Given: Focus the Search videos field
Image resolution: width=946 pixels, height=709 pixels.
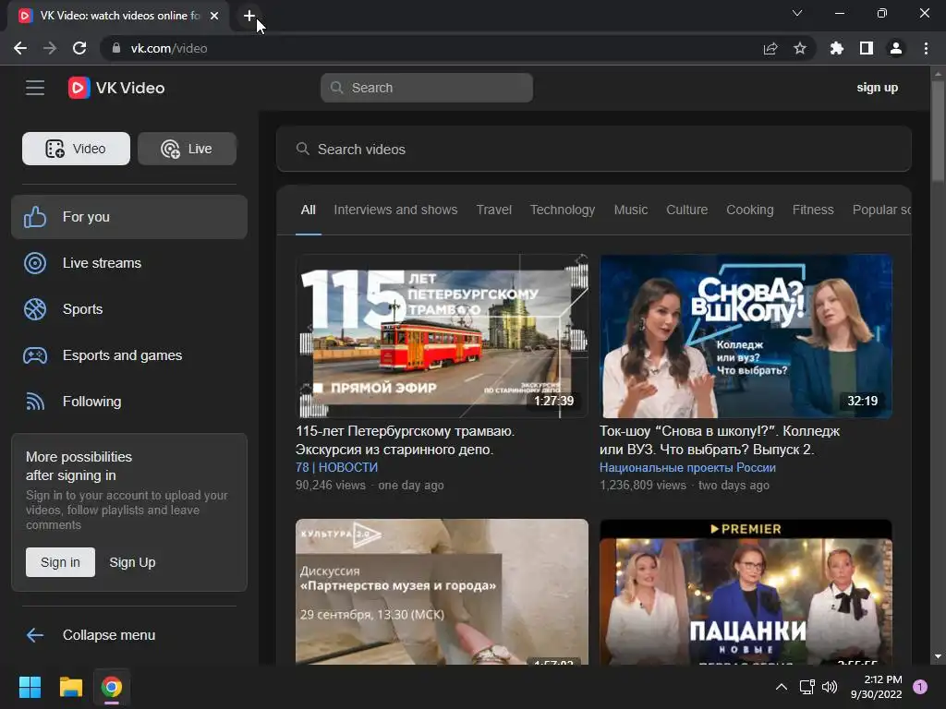Looking at the screenshot, I should (594, 150).
